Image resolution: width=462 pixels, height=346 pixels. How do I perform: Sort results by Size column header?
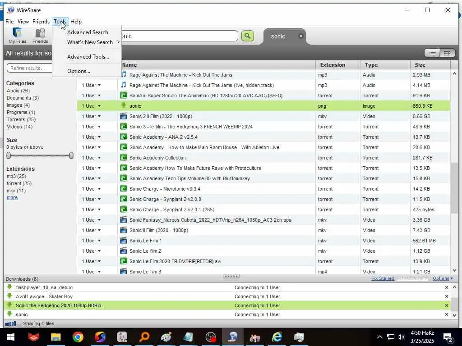click(x=430, y=65)
